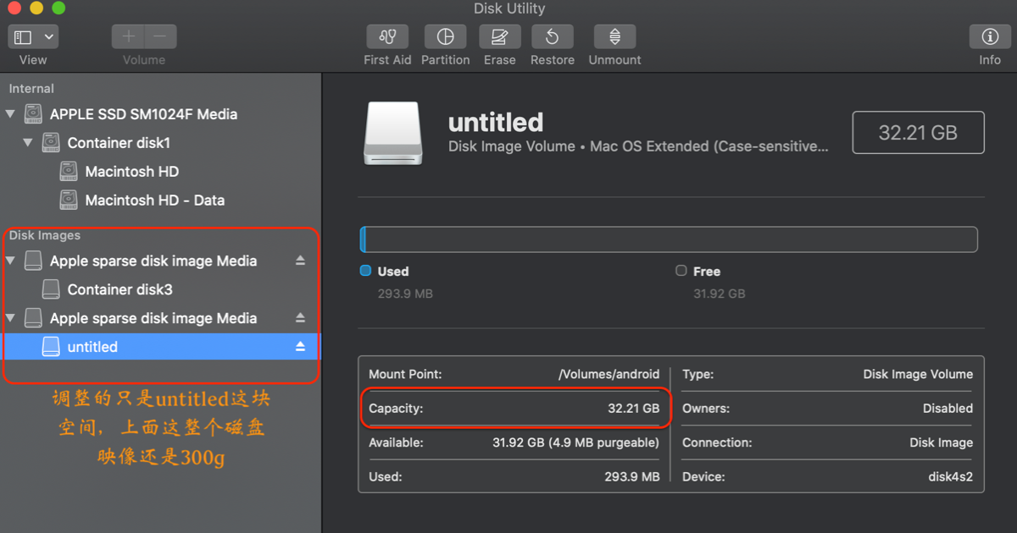
Task: Open the Info panel
Action: coord(990,37)
